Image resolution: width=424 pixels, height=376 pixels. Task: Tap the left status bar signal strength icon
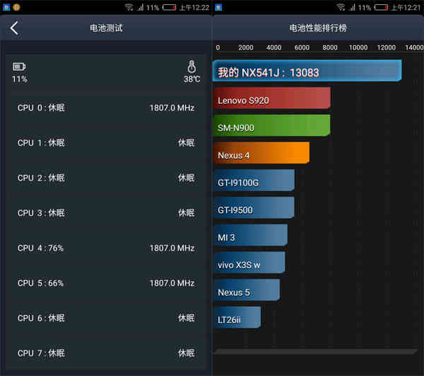click(140, 7)
